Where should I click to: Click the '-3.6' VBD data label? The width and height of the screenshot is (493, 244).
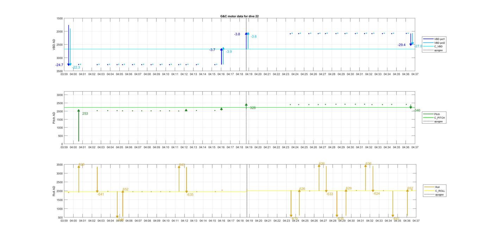254,37
